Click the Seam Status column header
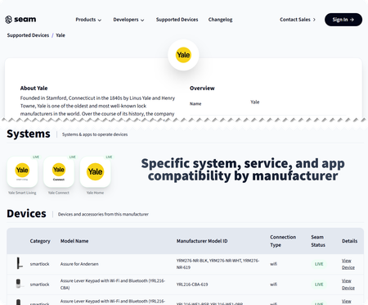This screenshot has height=305, width=368. (x=318, y=241)
